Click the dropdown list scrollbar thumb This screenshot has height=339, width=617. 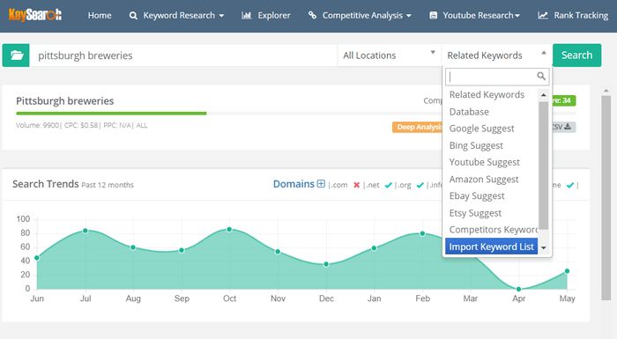pos(544,166)
